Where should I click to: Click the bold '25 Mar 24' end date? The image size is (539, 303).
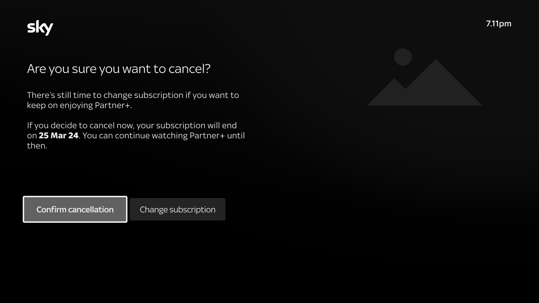click(x=58, y=136)
